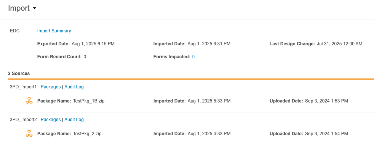This screenshot has width=374, height=160.
Task: Open Packages for 3PD_Import2
Action: click(51, 120)
